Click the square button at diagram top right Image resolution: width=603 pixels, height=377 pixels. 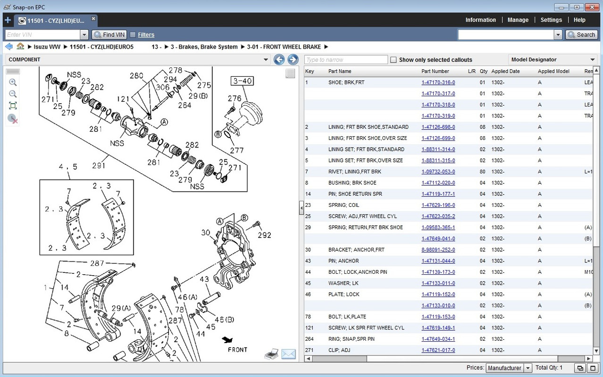[290, 74]
